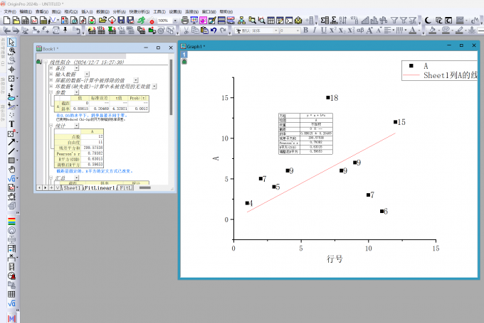Switch to the Sheet1 tab in Book1
This screenshot has height=323, width=484.
(x=71, y=188)
